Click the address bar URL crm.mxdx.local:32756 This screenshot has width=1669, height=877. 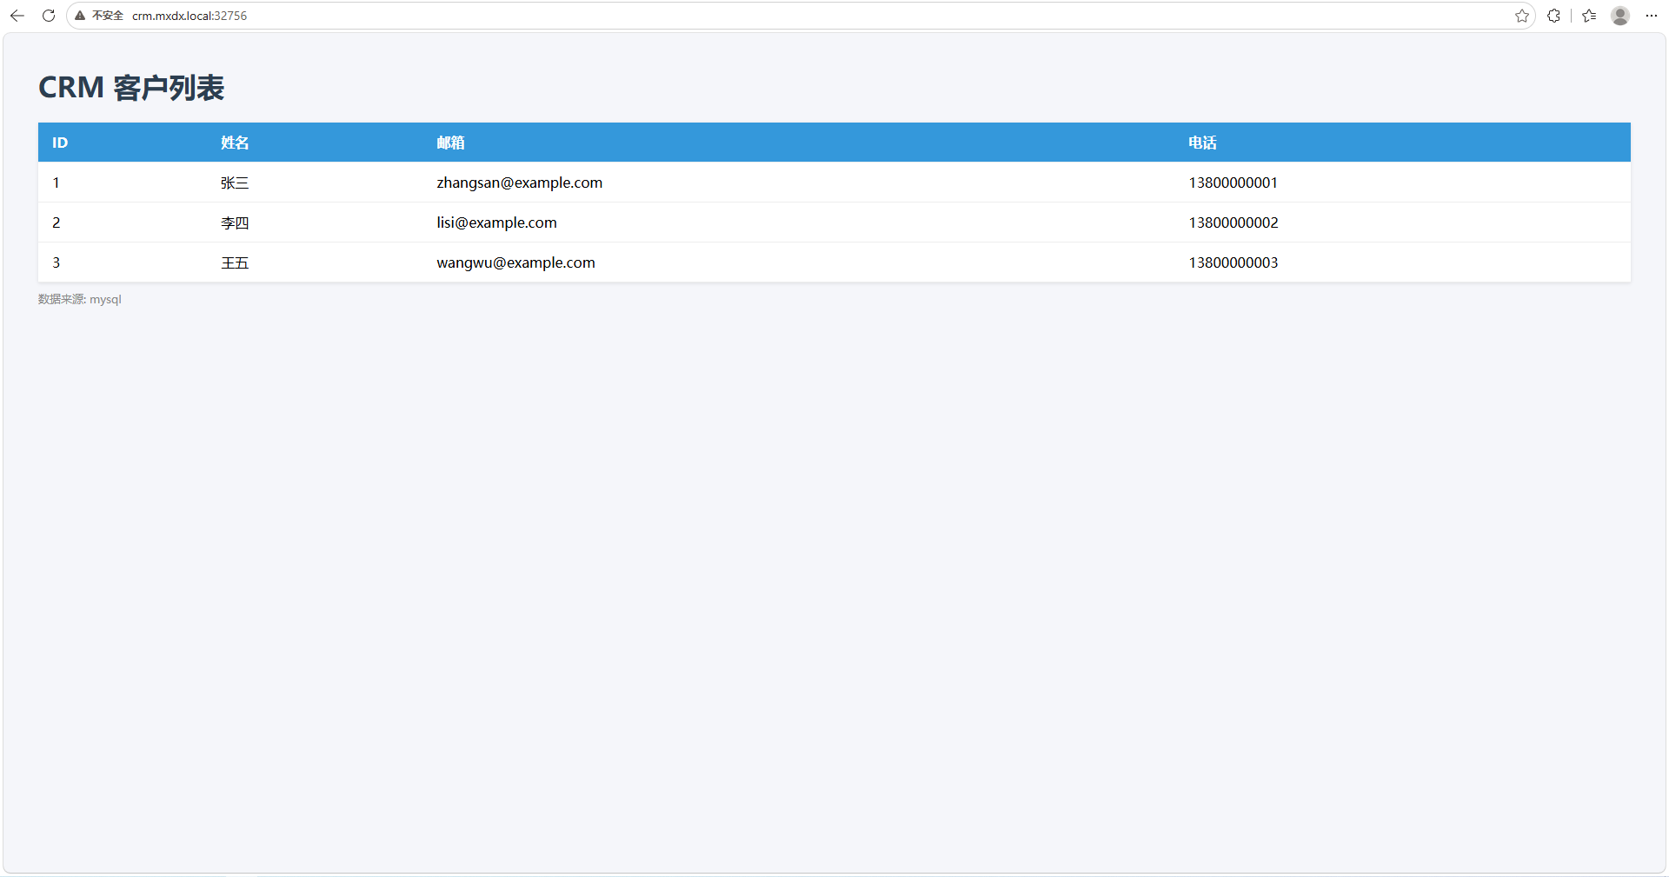click(x=190, y=16)
